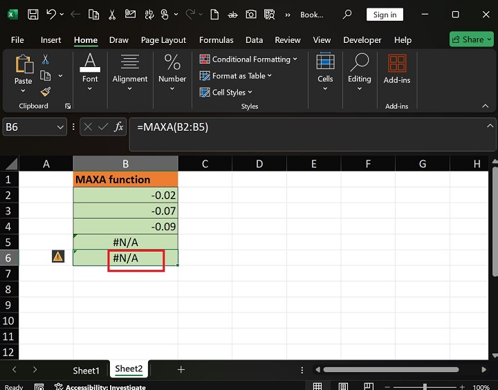Open the Touch mode dropdown arrow
The height and width of the screenshot is (390, 498).
click(x=176, y=15)
